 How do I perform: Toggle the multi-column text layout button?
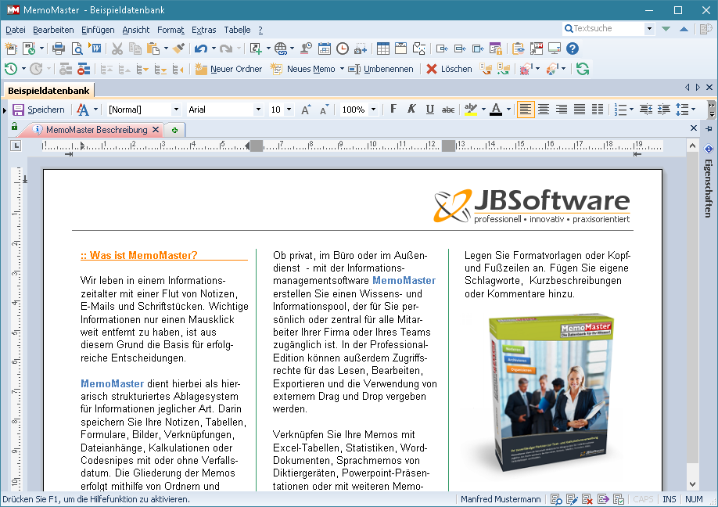pyautogui.click(x=597, y=110)
